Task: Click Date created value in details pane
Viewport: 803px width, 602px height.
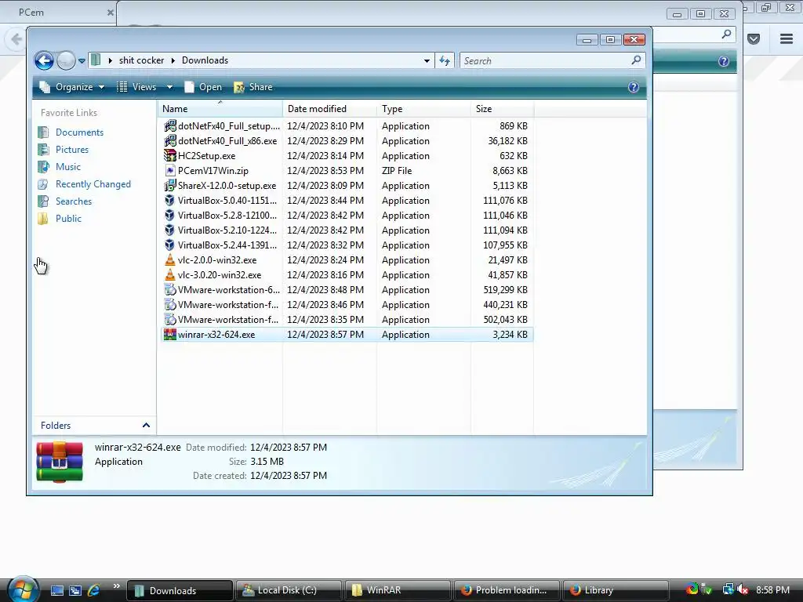Action: [289, 476]
